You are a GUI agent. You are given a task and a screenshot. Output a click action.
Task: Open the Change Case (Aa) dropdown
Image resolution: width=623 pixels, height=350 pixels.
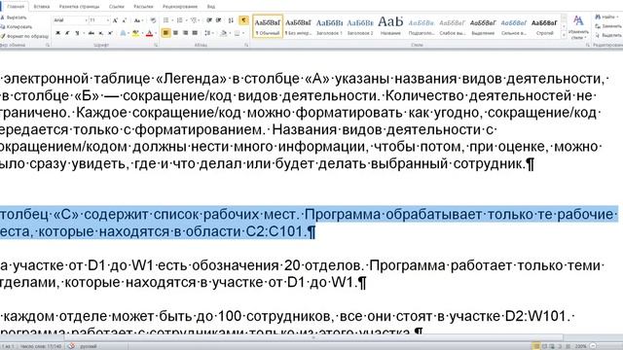138,20
